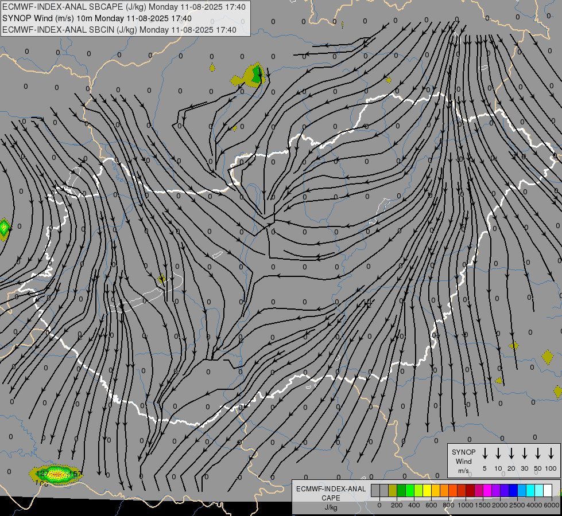Pick the dark red CAPE legend swatch
This screenshot has height=516, width=562.
pos(470,490)
